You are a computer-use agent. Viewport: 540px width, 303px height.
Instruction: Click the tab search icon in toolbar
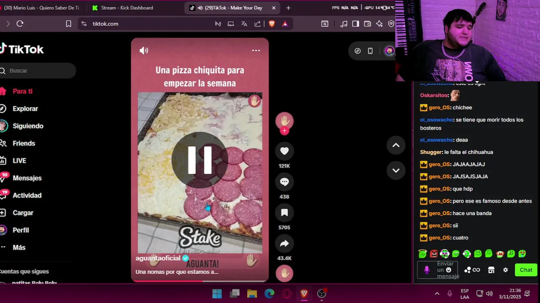coord(325,24)
